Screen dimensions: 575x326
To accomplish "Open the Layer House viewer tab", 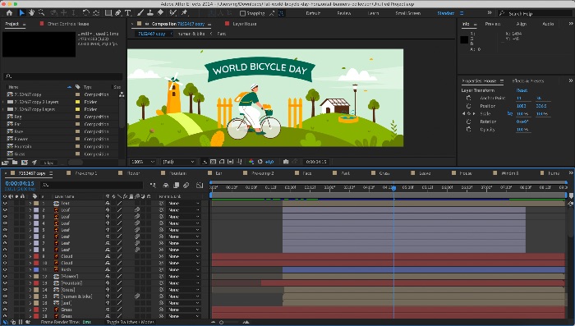I will (245, 24).
